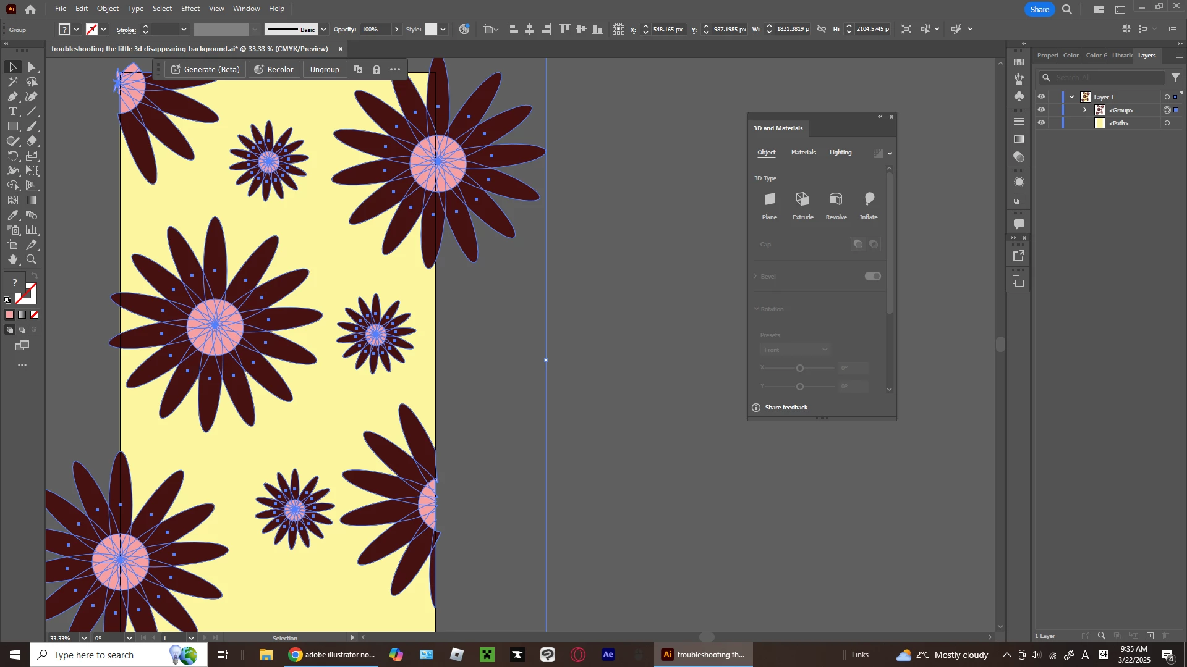The height and width of the screenshot is (667, 1187).
Task: Open the Presets Front dropdown
Action: pos(795,350)
